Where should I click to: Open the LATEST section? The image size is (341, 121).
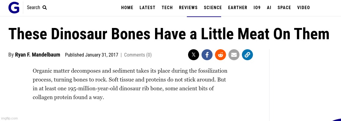click(147, 8)
